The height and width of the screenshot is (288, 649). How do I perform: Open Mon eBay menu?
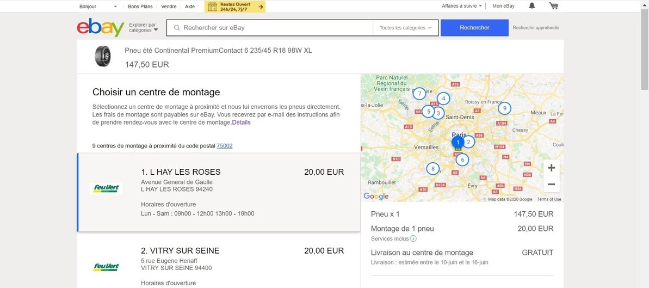[503, 6]
